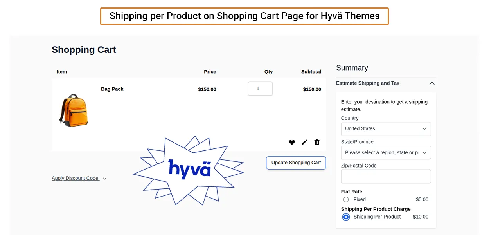Click the Price column header
The width and height of the screenshot is (489, 235).
[x=210, y=72]
